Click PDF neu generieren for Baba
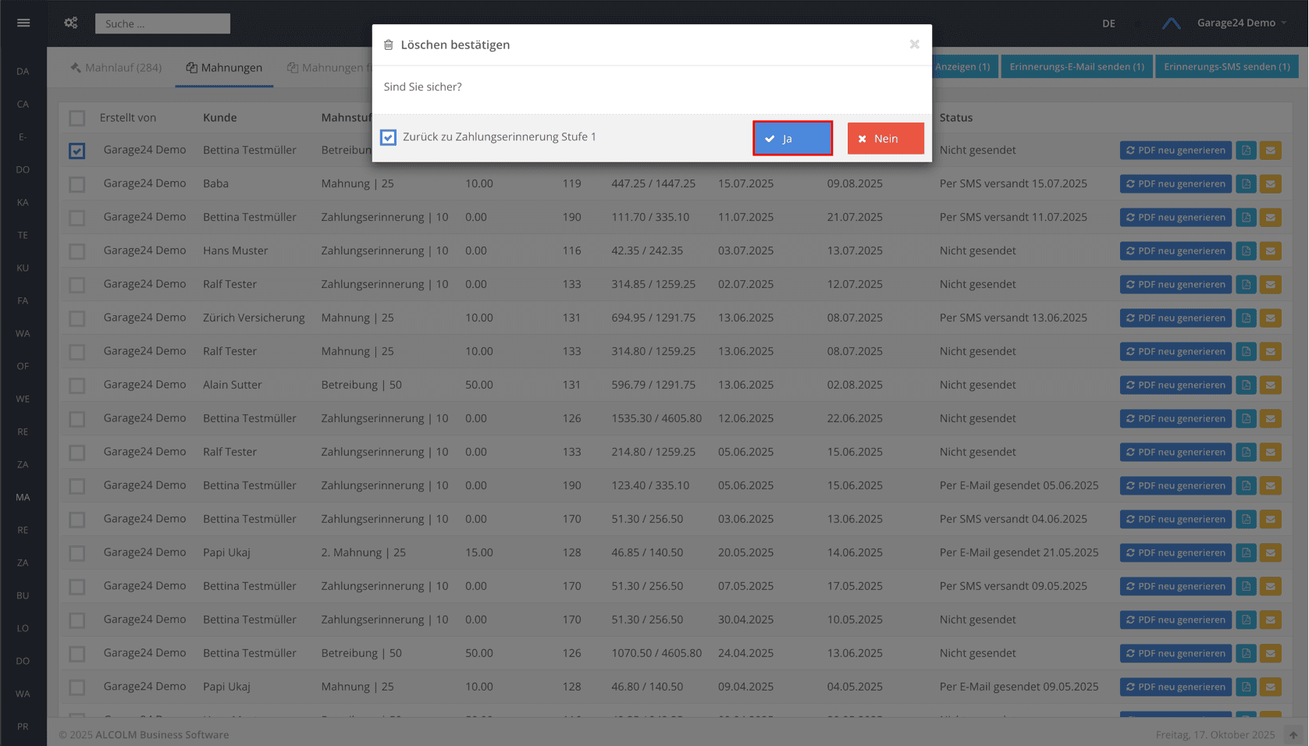 [1176, 184]
